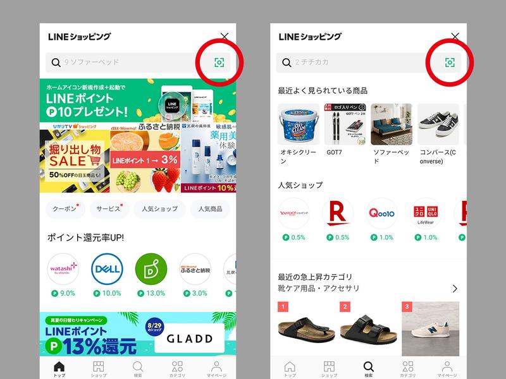Select the クーポン chip
The image size is (506, 379).
click(x=66, y=209)
